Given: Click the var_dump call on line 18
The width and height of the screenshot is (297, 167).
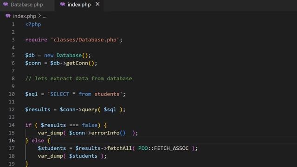Looking at the screenshot, I should click(51, 156).
